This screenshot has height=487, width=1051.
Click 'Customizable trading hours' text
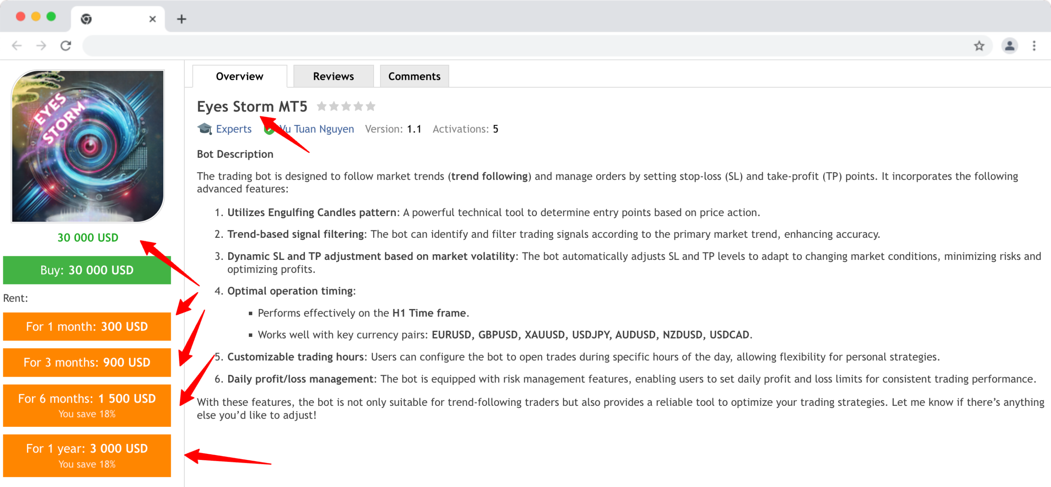click(296, 357)
